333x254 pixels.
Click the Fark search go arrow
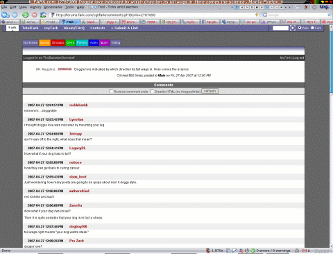point(293,28)
